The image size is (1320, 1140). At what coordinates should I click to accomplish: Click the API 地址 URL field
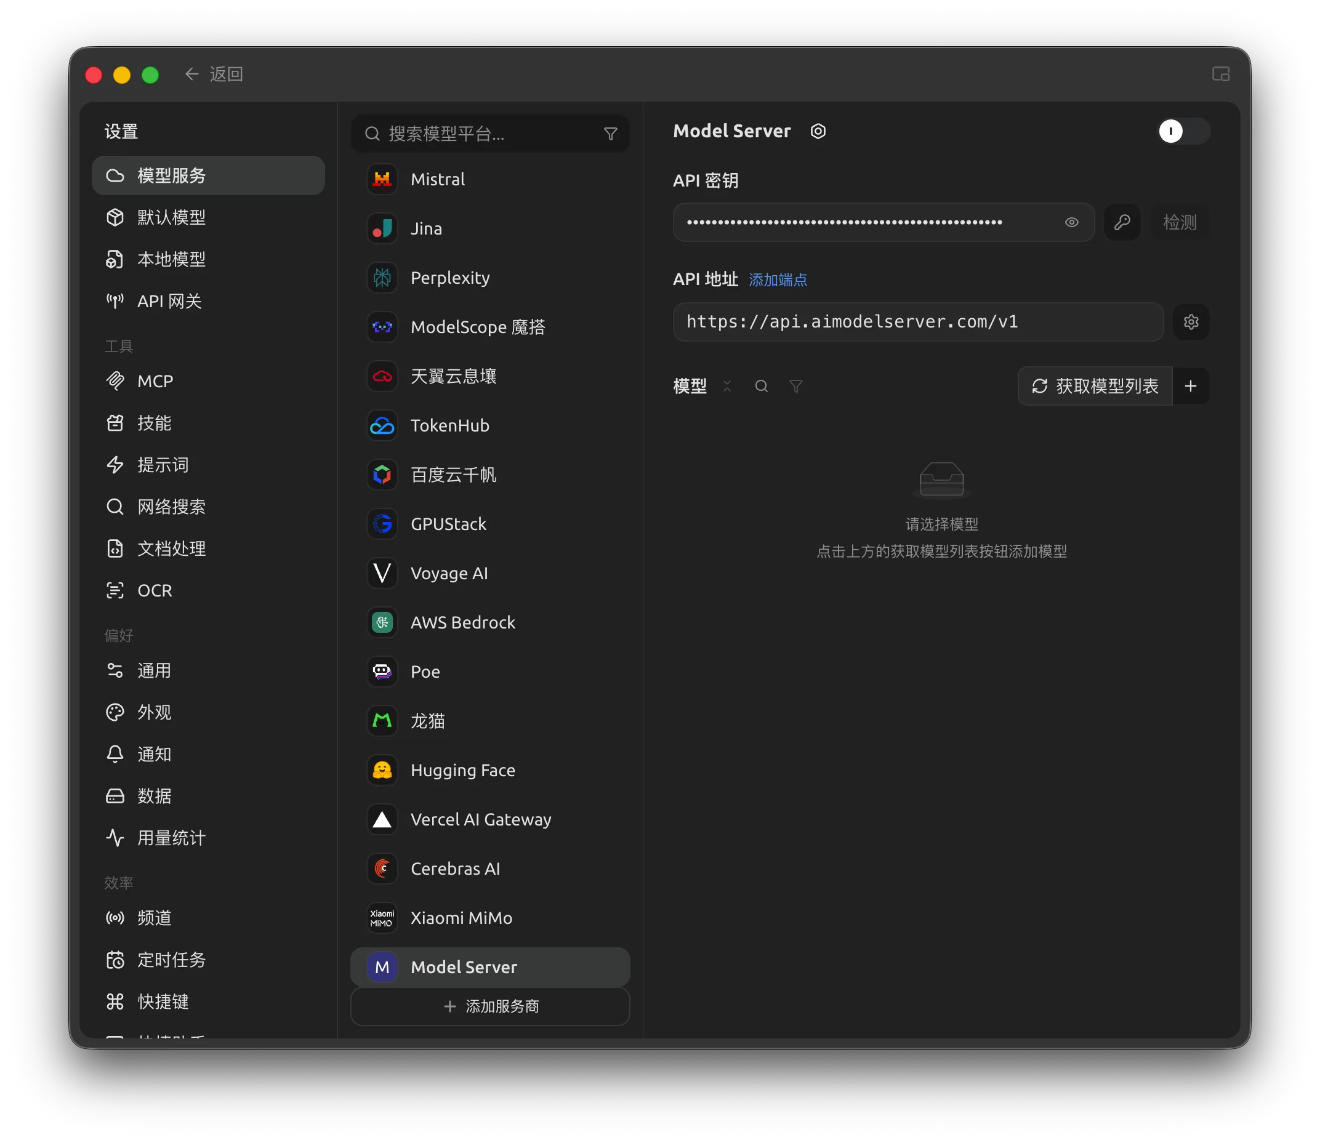pyautogui.click(x=918, y=321)
